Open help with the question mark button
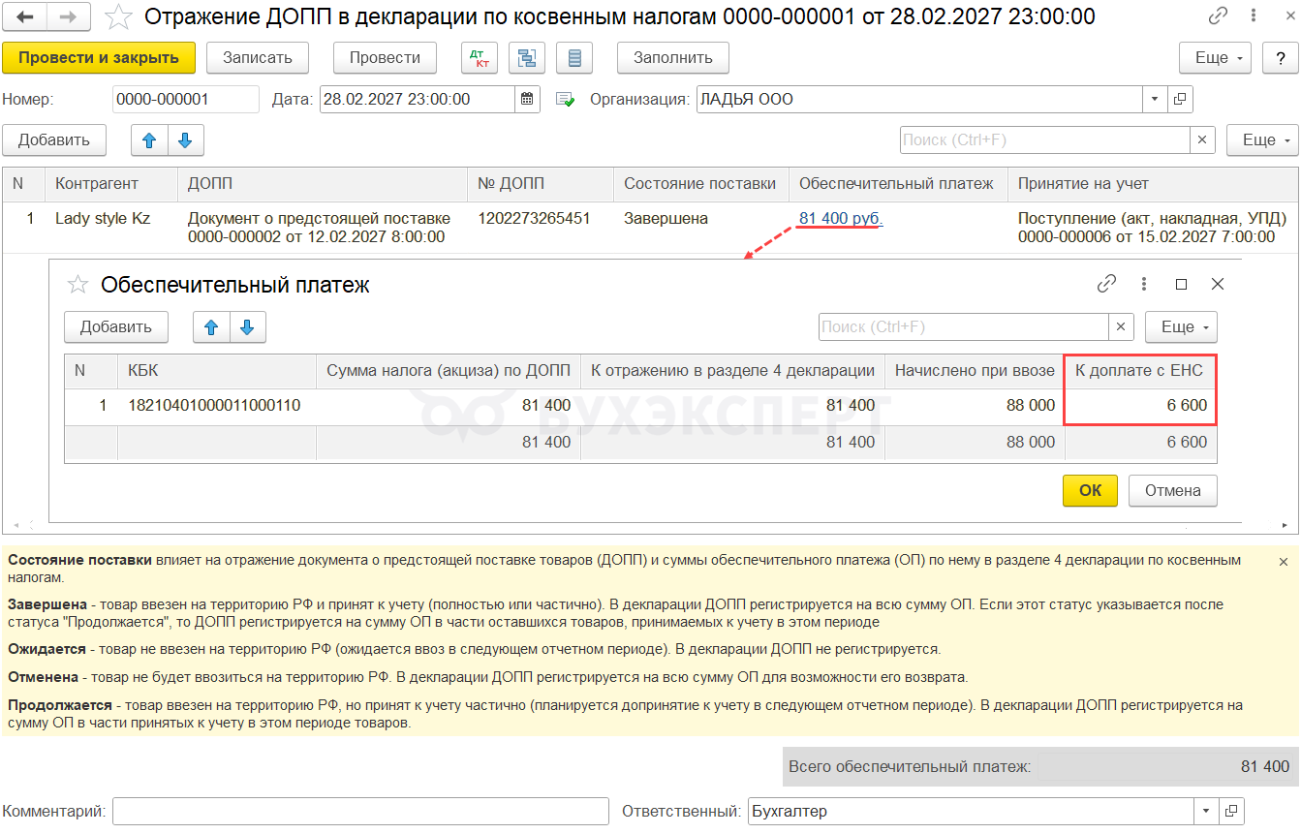This screenshot has height=834, width=1301. tap(1280, 58)
